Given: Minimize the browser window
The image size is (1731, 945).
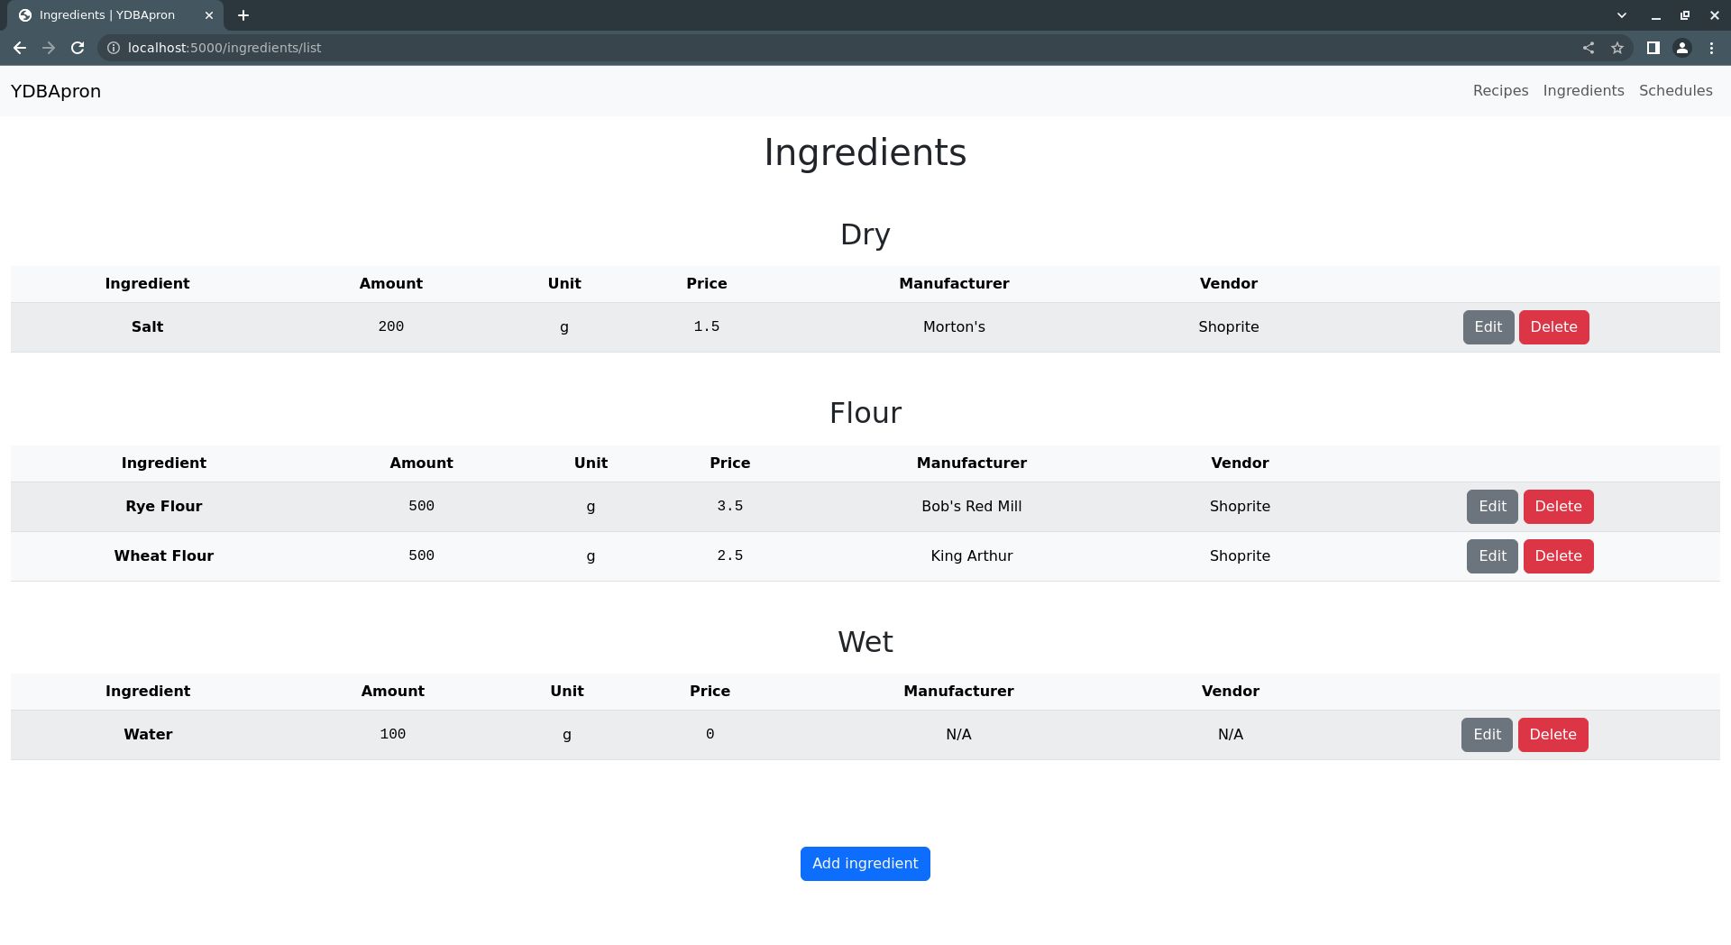Looking at the screenshot, I should tap(1655, 15).
